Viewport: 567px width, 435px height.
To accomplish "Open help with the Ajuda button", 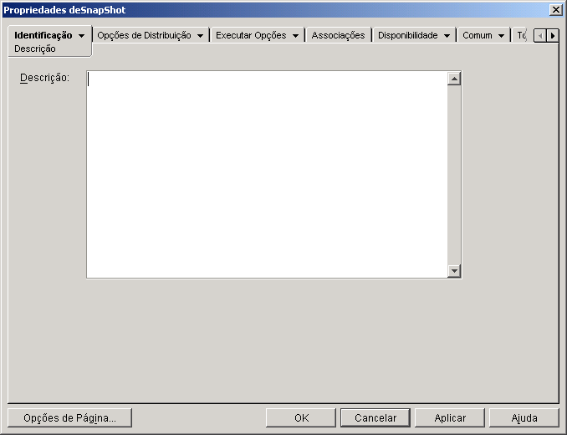I will [524, 418].
